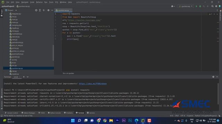This screenshot has height=124, width=222.
Task: Click the Project tab on left sidebar
Action: click(x=1, y=13)
